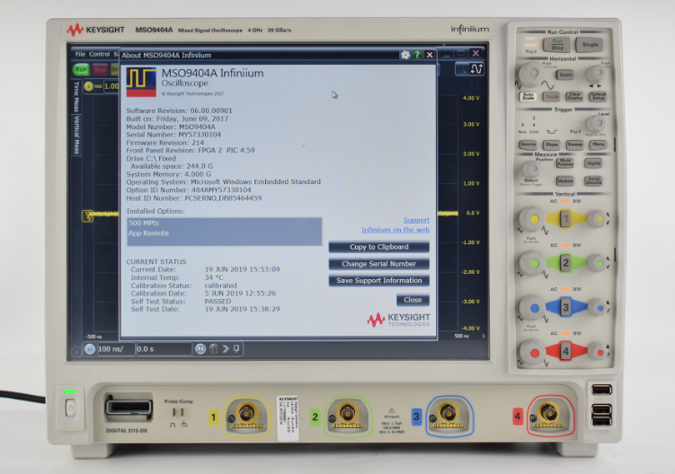Open the Infiniium on the web link
Image resolution: width=675 pixels, height=474 pixels.
tap(395, 230)
